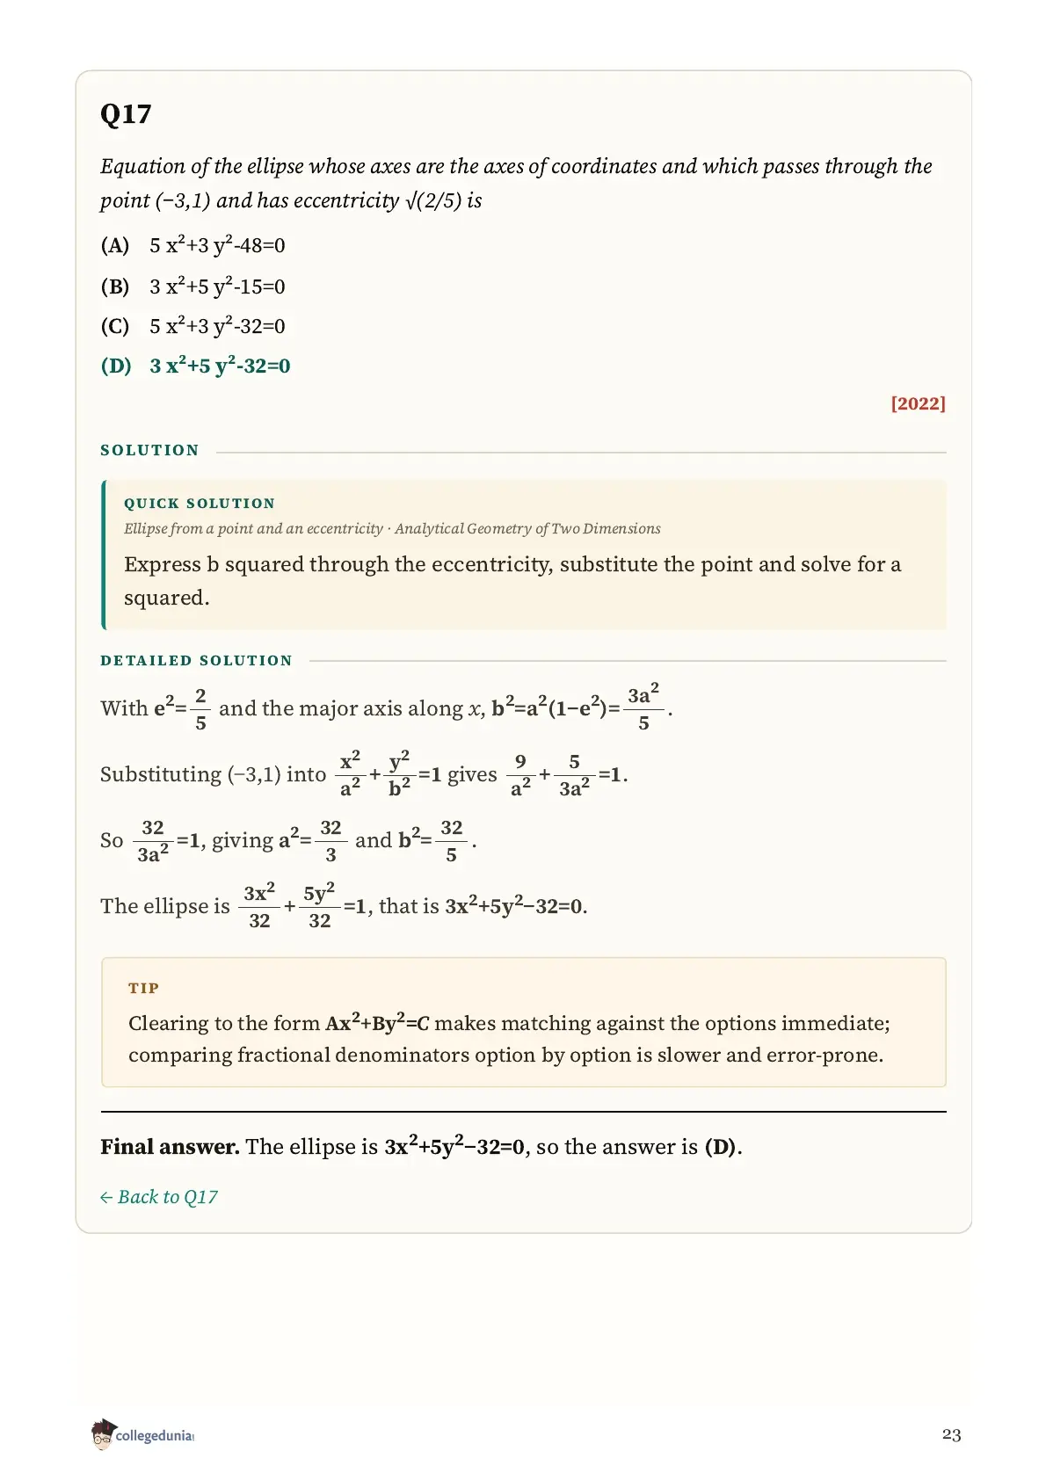Viewport: 1046px width, 1480px height.
Task: Click the QUICK SOLUTION label
Action: pos(200,504)
